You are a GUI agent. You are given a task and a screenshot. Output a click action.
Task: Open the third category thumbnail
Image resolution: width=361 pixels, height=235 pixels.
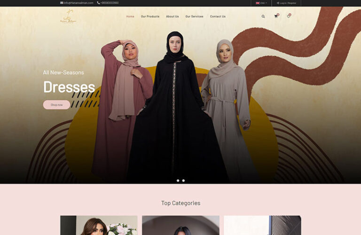coord(262,226)
